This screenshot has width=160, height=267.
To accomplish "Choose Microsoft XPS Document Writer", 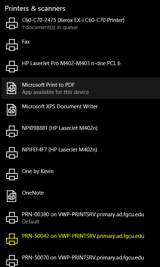I will click(x=81, y=110).
